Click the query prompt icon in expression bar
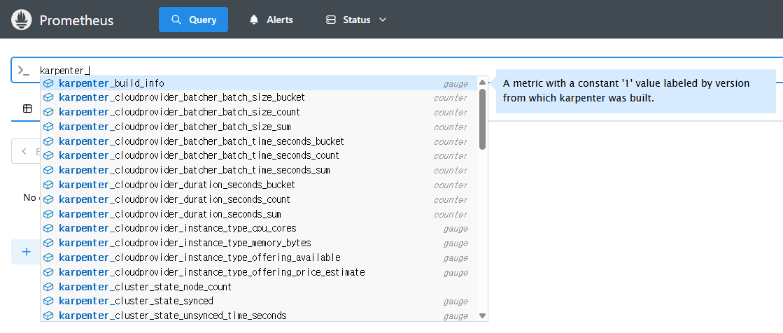Screen dimensions: 783x333 tap(24, 71)
